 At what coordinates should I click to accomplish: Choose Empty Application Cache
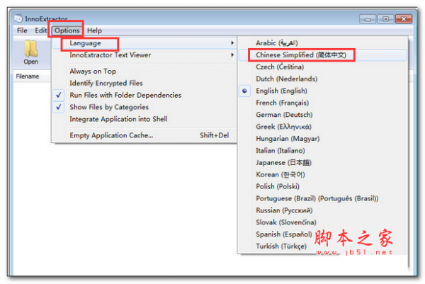(x=144, y=135)
